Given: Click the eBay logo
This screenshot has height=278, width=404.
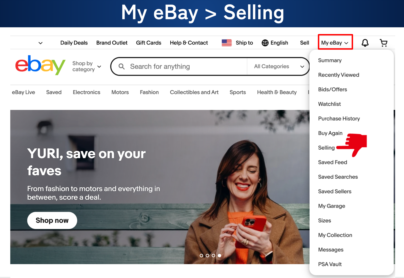Looking at the screenshot, I should (x=40, y=65).
